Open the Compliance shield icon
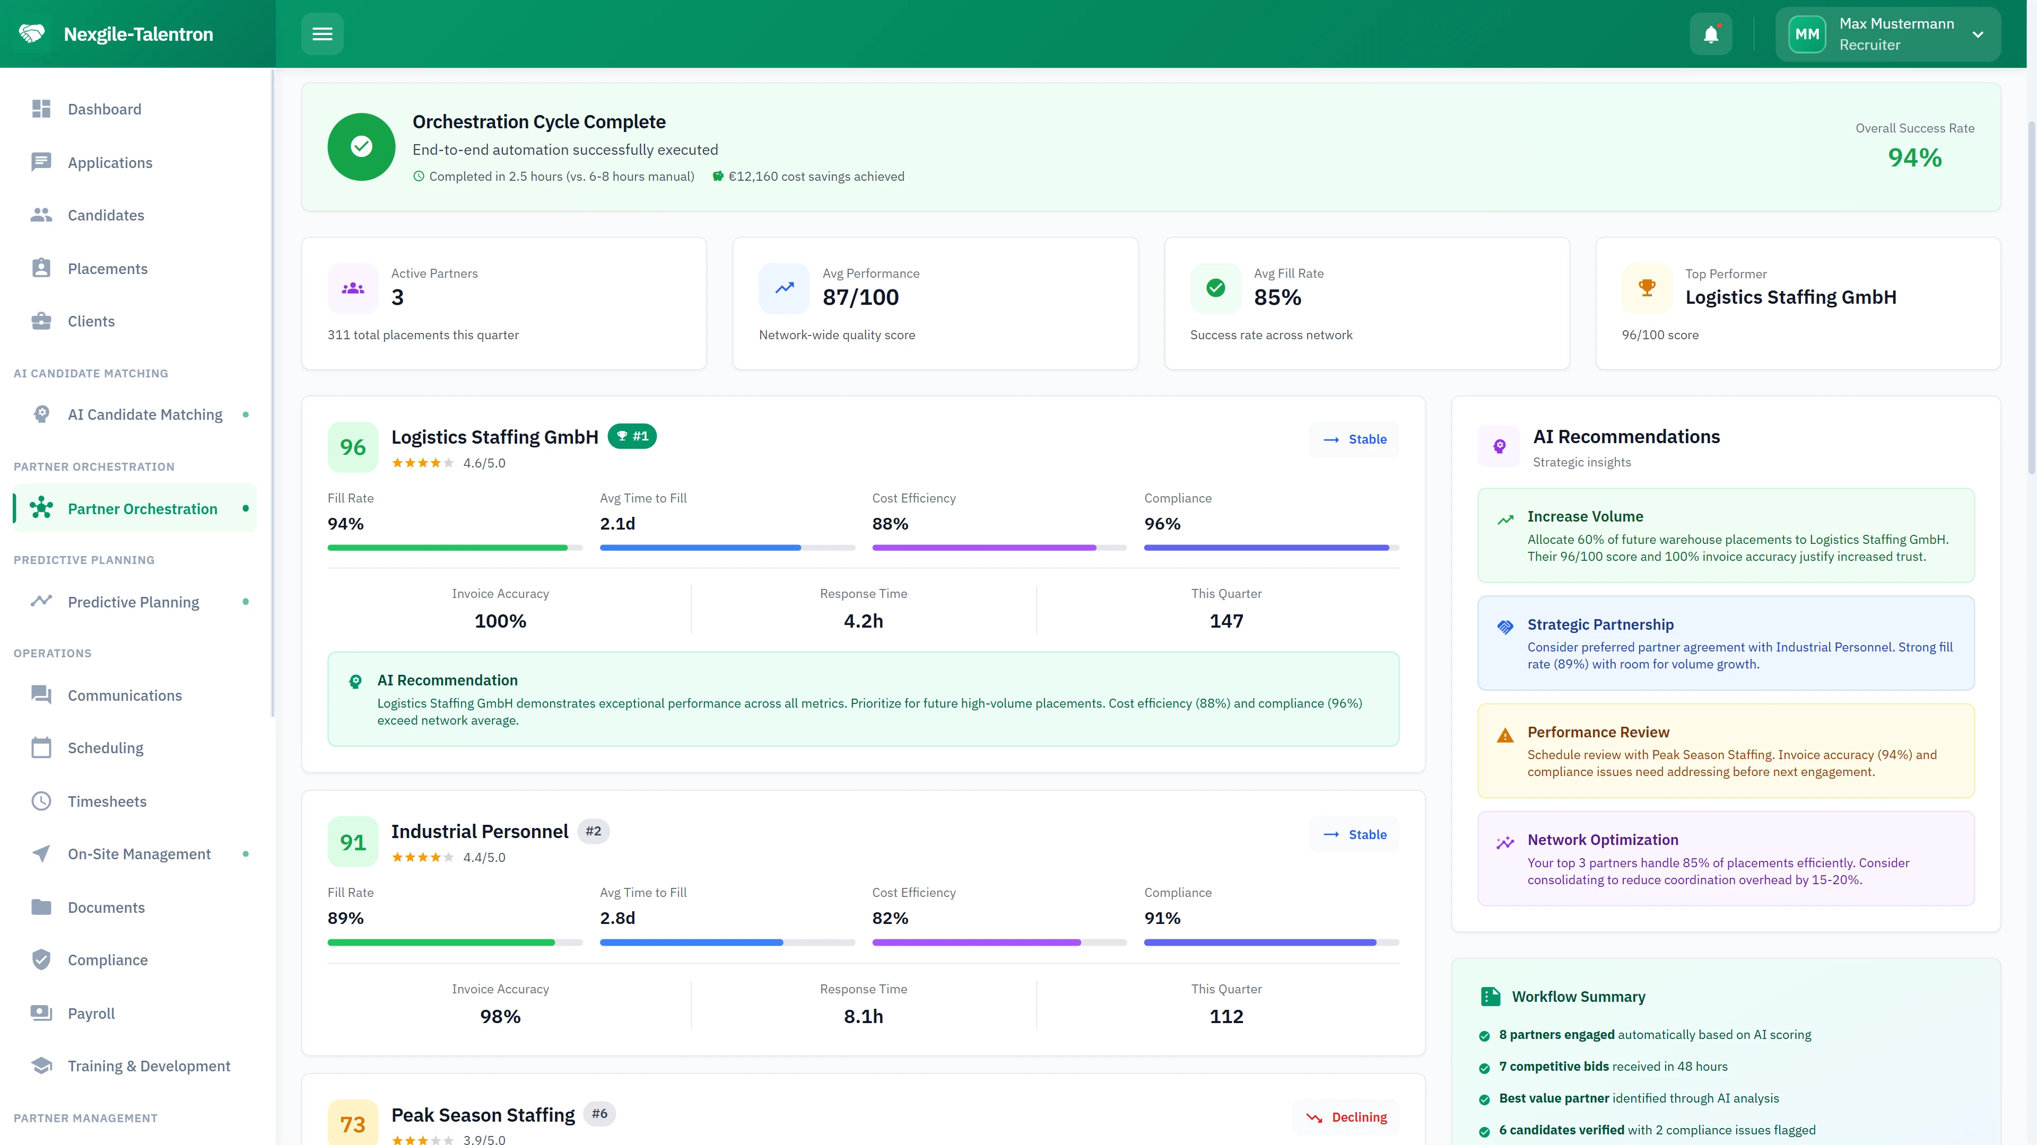This screenshot has height=1145, width=2037. [42, 959]
